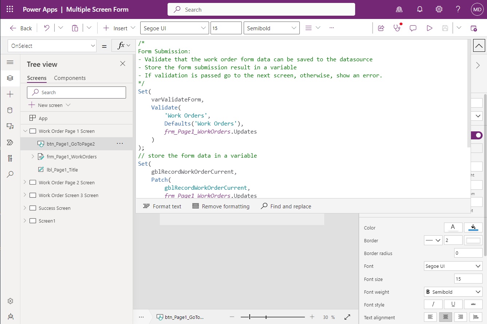Click Find and replace button

[x=286, y=207]
